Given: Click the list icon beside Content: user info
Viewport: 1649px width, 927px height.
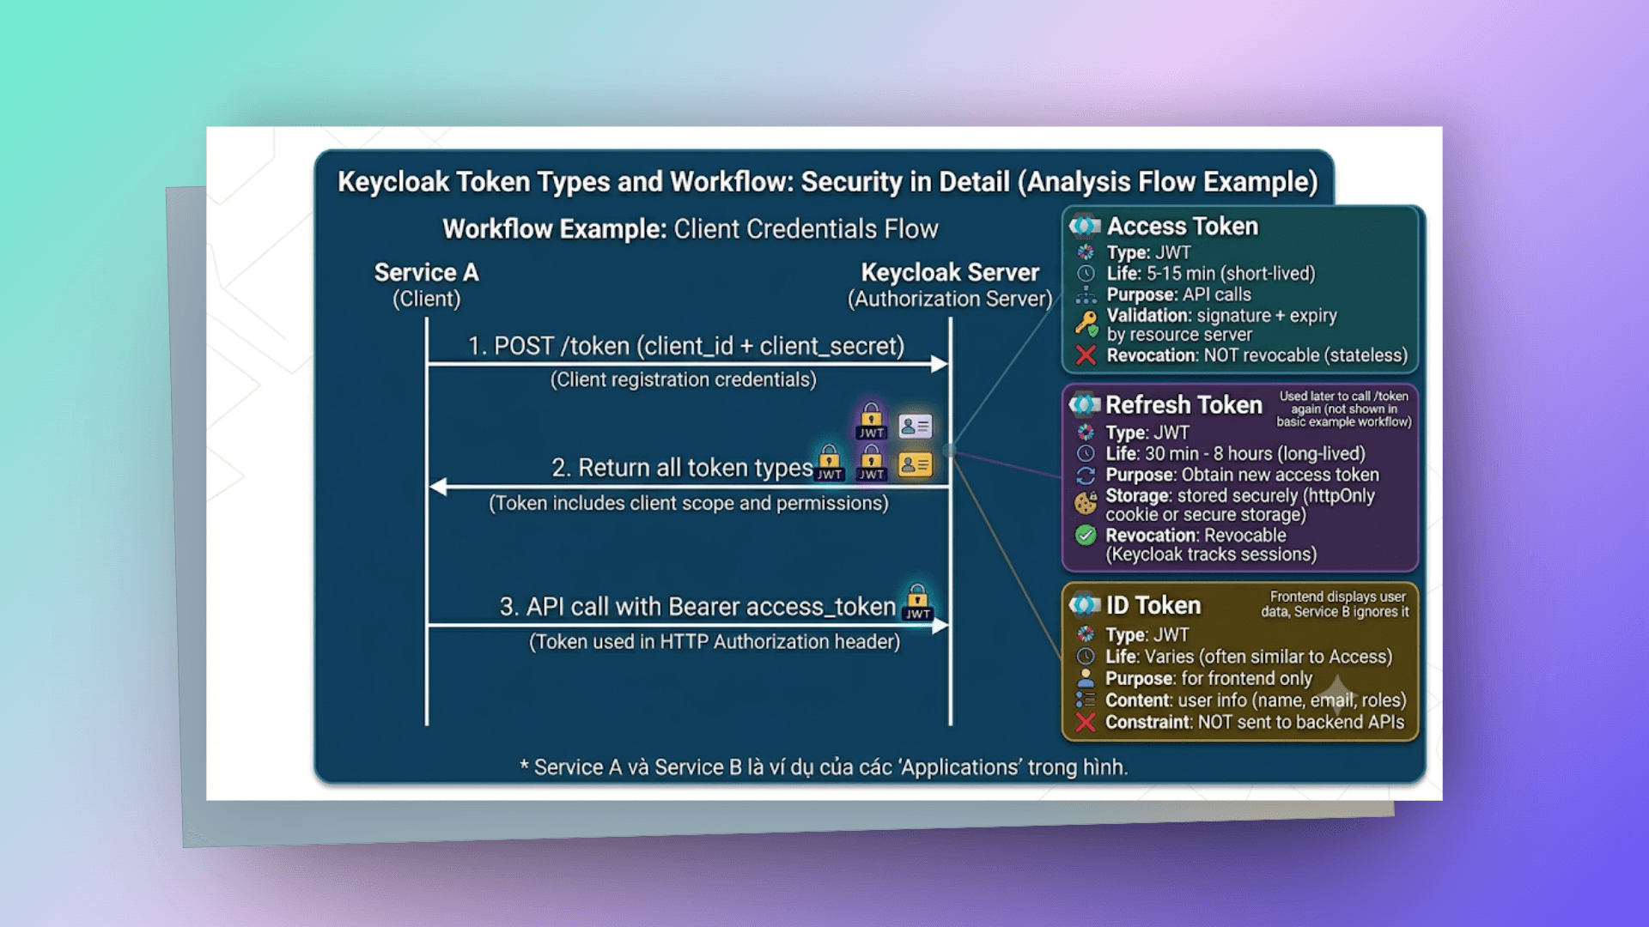Looking at the screenshot, I should [1086, 700].
